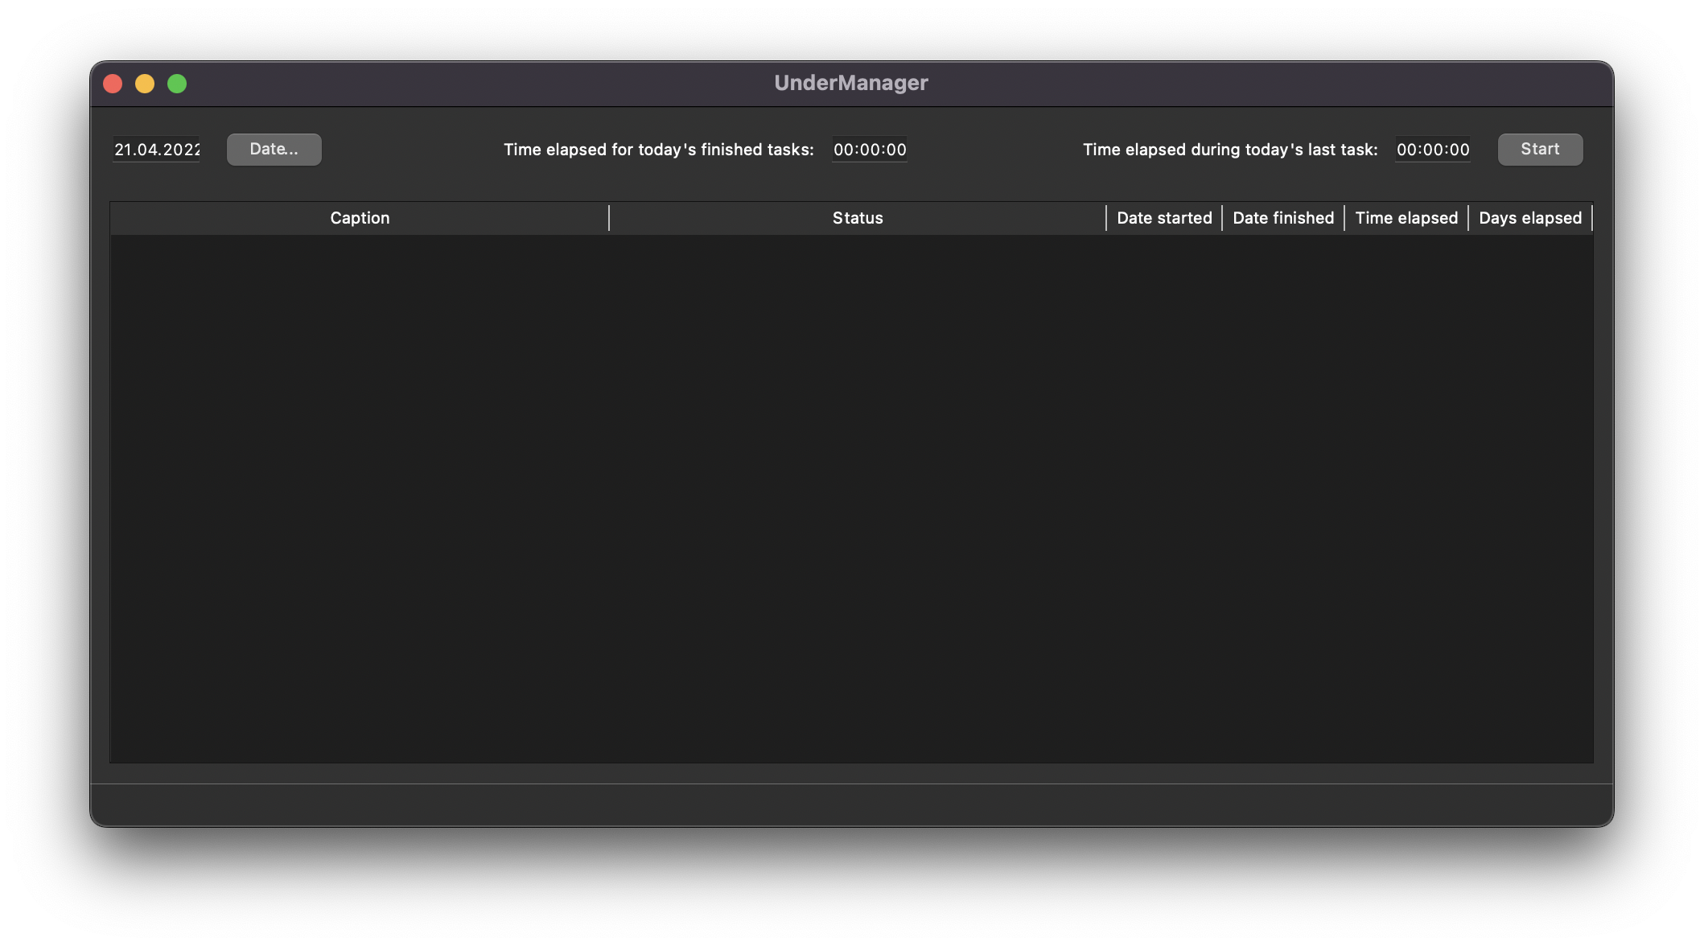Click the last task elapsed time field
Viewport: 1704px width, 946px height.
(x=1432, y=149)
